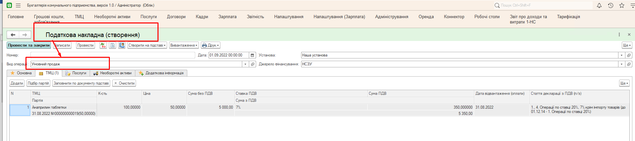The height and width of the screenshot is (141, 635).
Task: Open the person-with-document toolbar icon
Action: click(122, 45)
